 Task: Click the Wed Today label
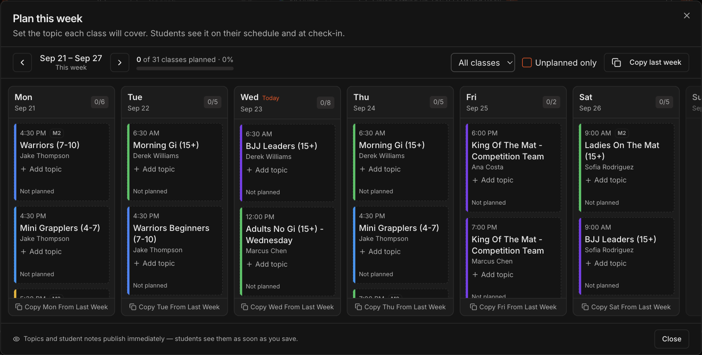(x=271, y=98)
